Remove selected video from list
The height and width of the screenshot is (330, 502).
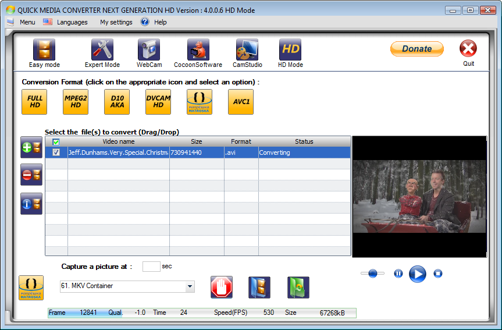(x=31, y=175)
